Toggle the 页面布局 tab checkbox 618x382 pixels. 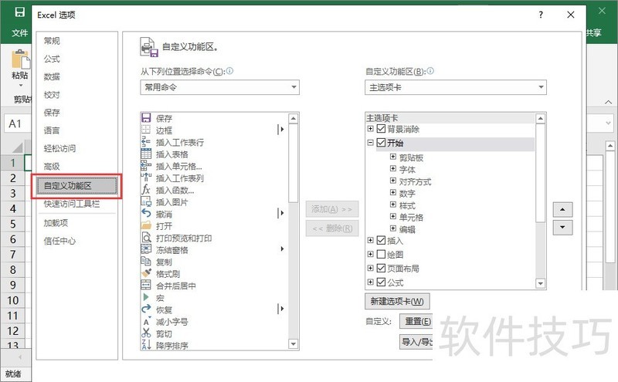(x=381, y=269)
